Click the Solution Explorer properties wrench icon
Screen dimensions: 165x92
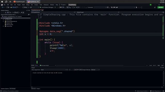(21, 13)
